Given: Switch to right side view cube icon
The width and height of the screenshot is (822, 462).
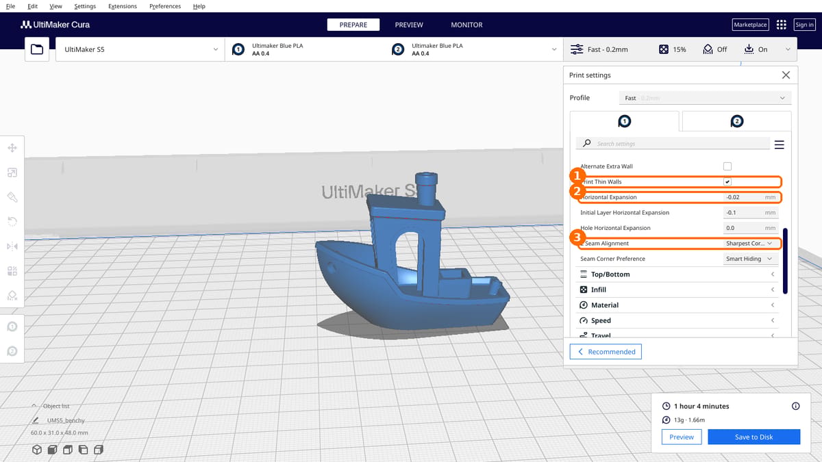Looking at the screenshot, I should pyautogui.click(x=99, y=450).
